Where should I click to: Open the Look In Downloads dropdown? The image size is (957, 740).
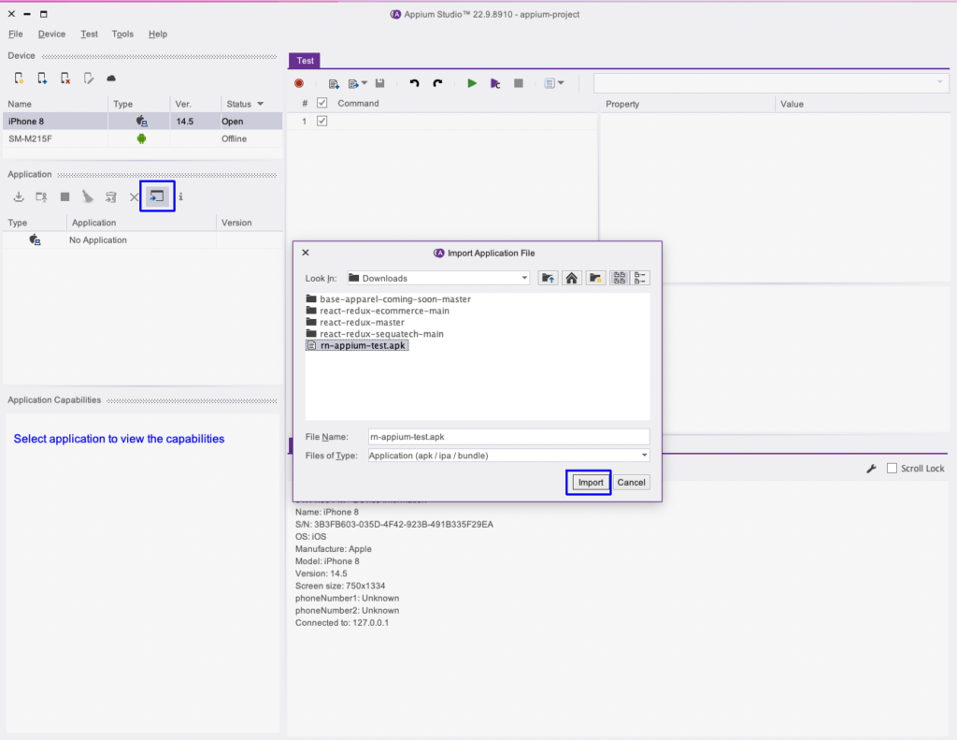pyautogui.click(x=438, y=278)
